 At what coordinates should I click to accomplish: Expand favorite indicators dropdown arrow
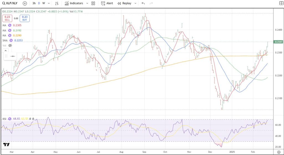87,3
